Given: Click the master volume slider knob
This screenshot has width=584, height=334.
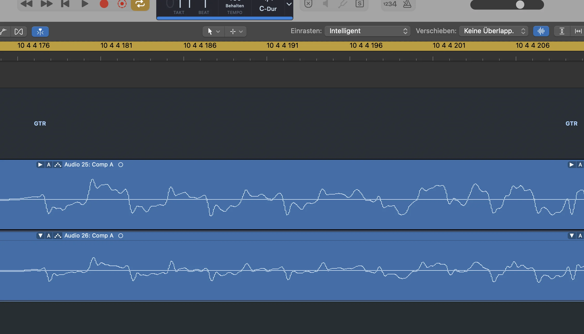Looking at the screenshot, I should (x=520, y=5).
